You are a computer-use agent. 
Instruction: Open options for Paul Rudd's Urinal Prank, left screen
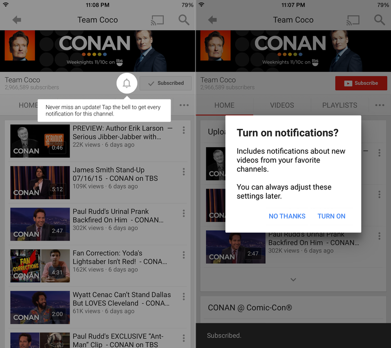click(x=184, y=213)
